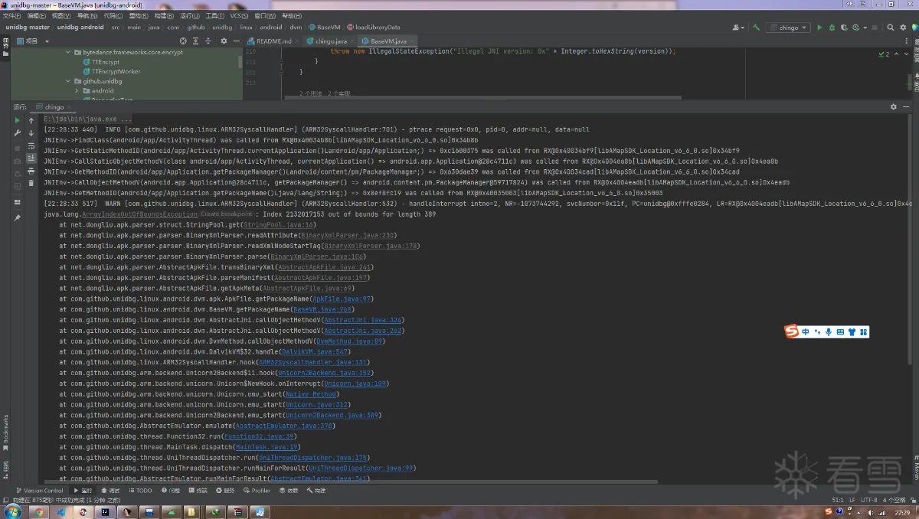Open Run panel settings gear
Image resolution: width=919 pixels, height=519 pixels.
[x=893, y=107]
